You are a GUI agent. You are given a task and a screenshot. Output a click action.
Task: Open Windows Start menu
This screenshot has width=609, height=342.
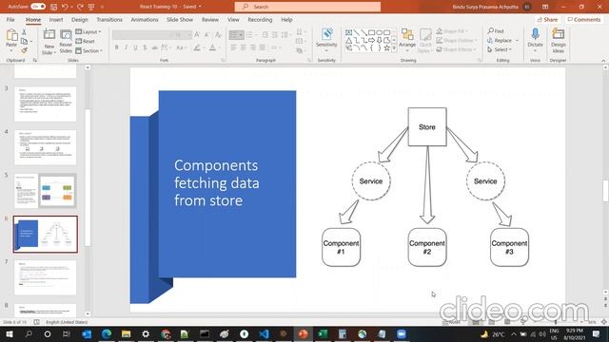10,333
